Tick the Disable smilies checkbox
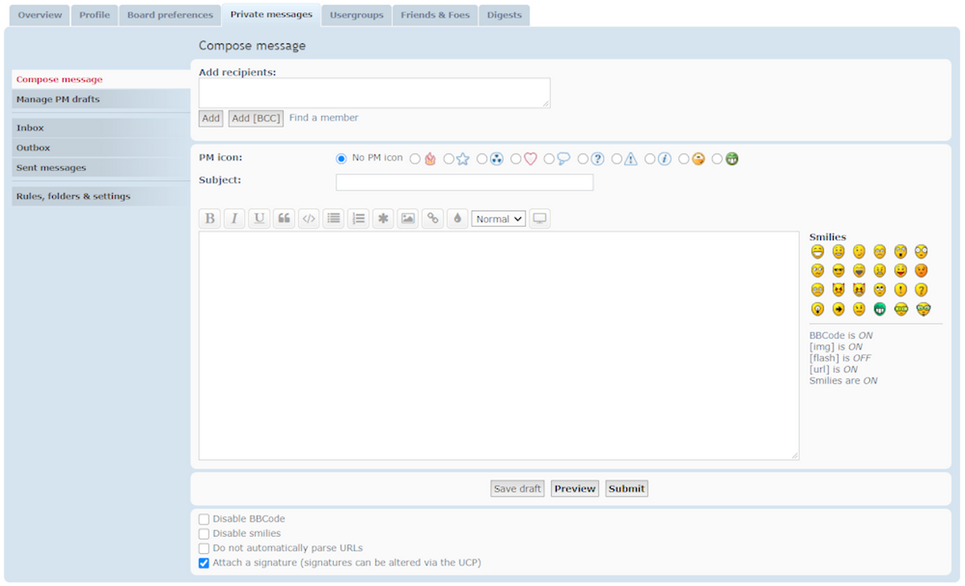 204,534
